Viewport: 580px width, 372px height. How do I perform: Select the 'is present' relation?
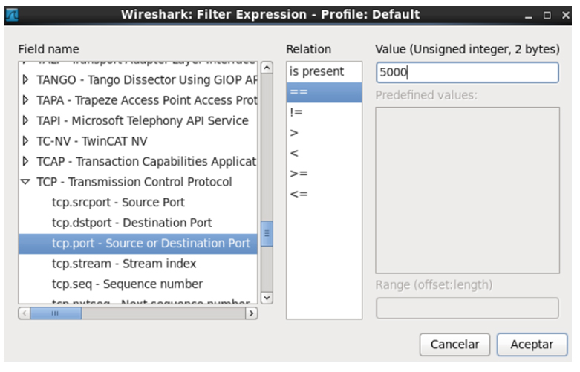[317, 72]
